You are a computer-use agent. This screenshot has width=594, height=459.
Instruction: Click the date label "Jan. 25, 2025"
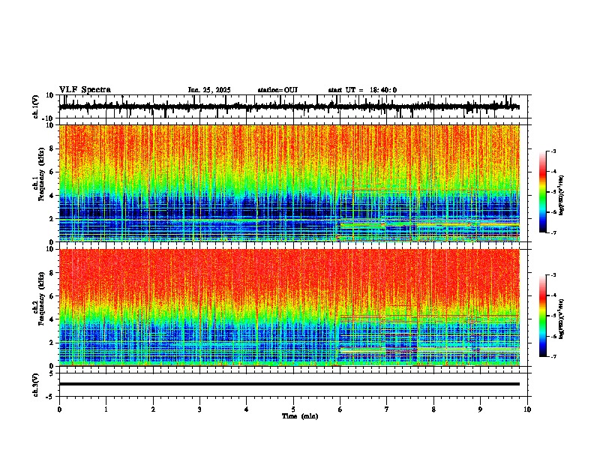[209, 90]
